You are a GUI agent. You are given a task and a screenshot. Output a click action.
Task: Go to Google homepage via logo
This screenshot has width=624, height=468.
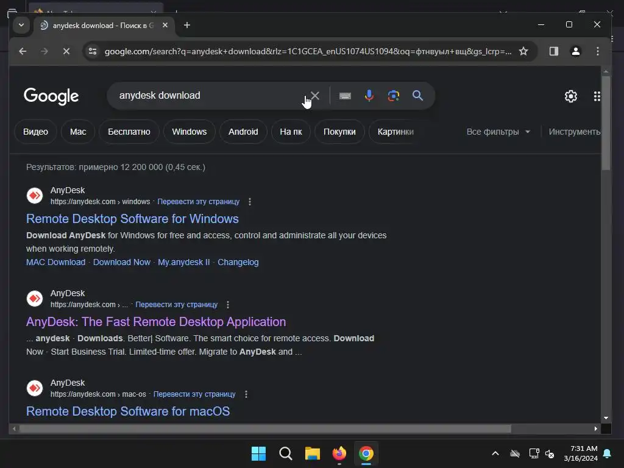tap(51, 96)
